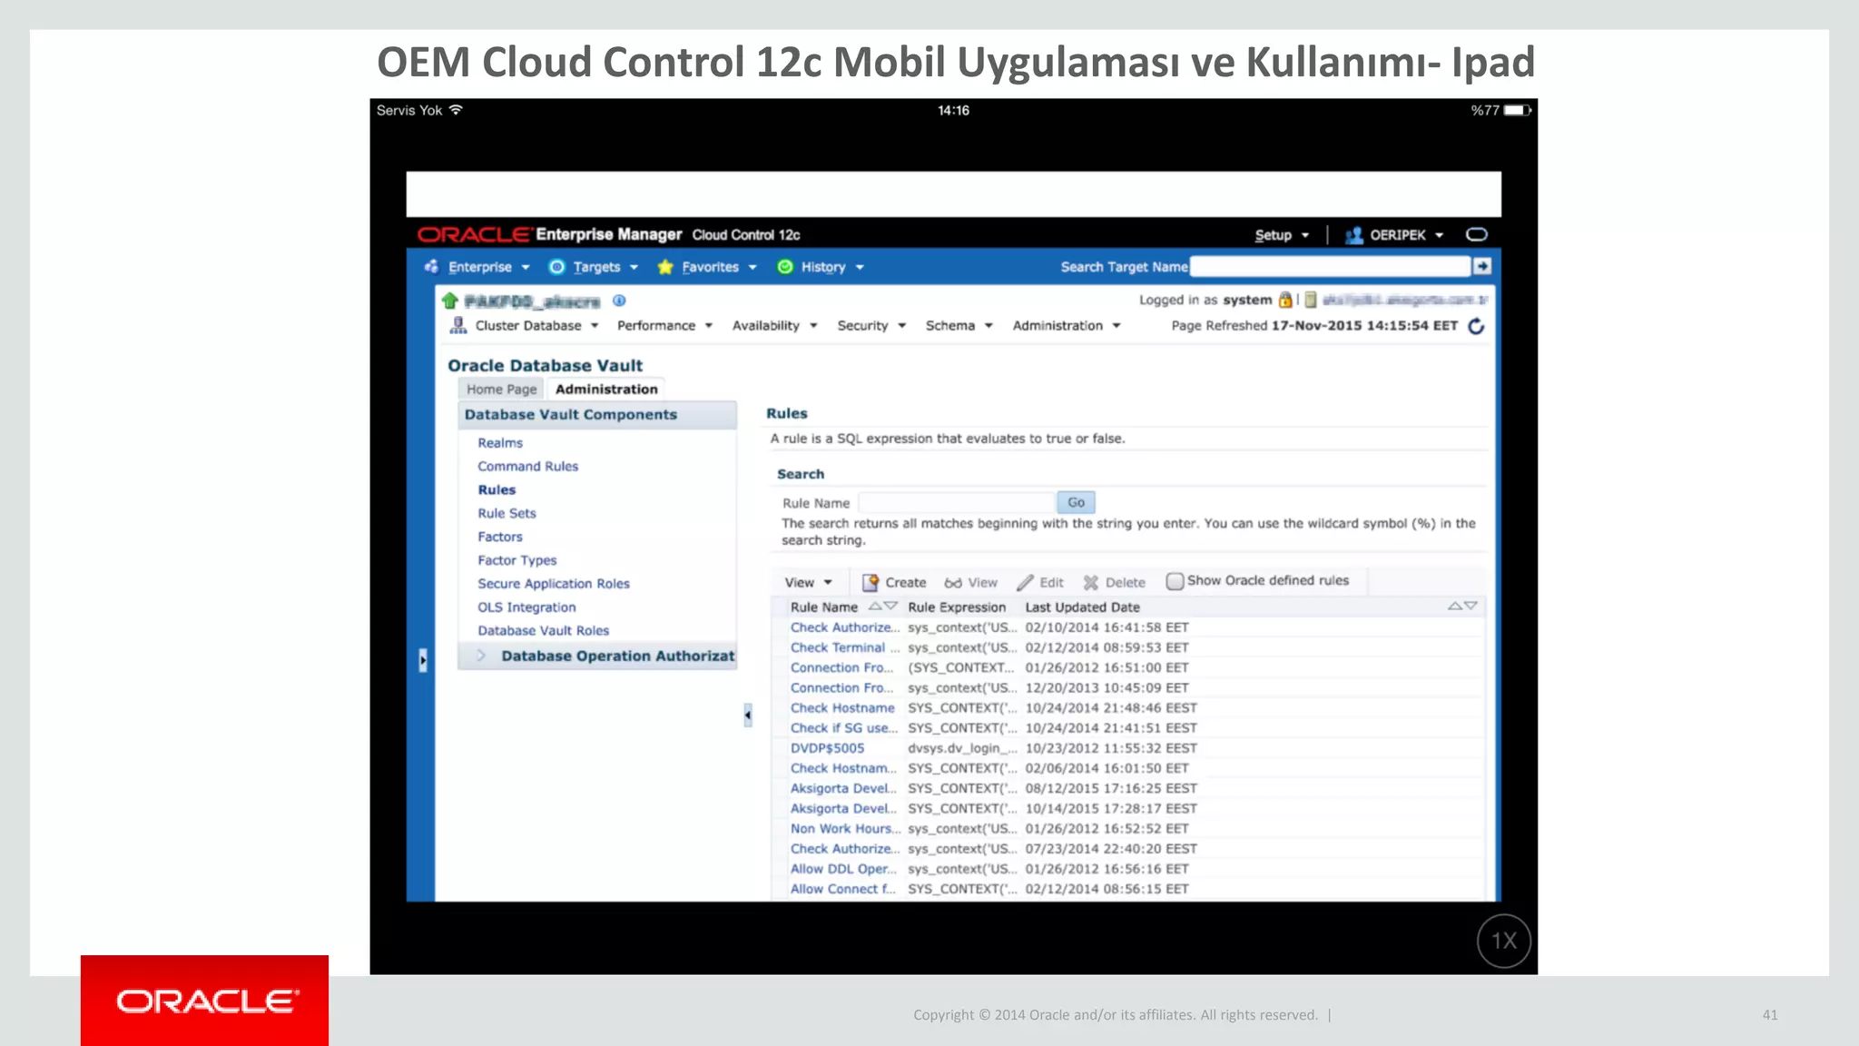The height and width of the screenshot is (1046, 1859).
Task: Click the OERIPEK user icon
Action: coord(1354,235)
